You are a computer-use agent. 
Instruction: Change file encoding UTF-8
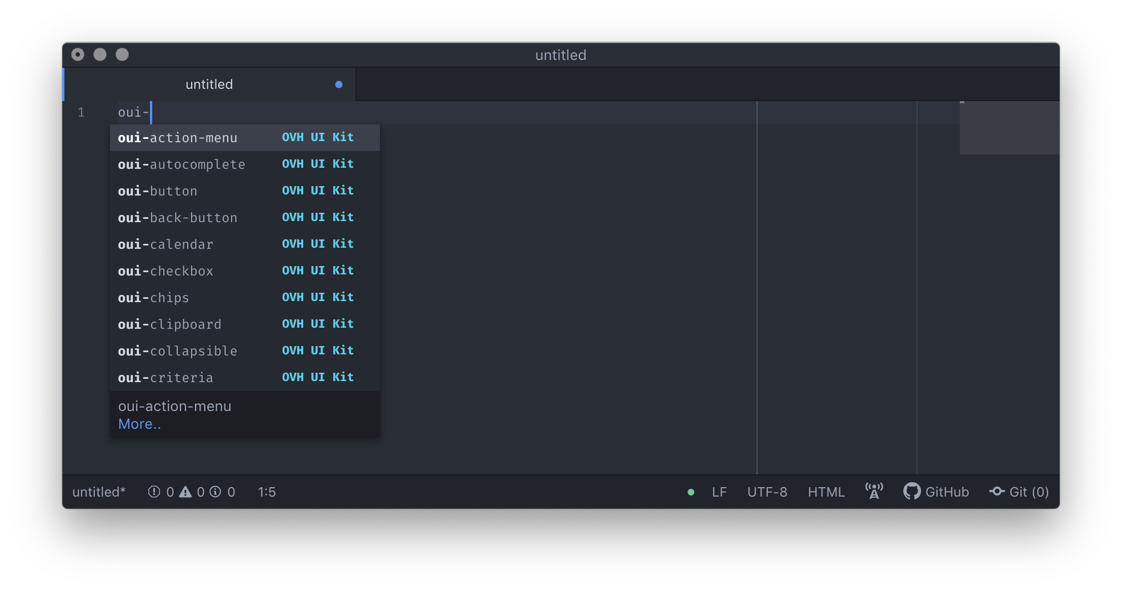(x=767, y=492)
